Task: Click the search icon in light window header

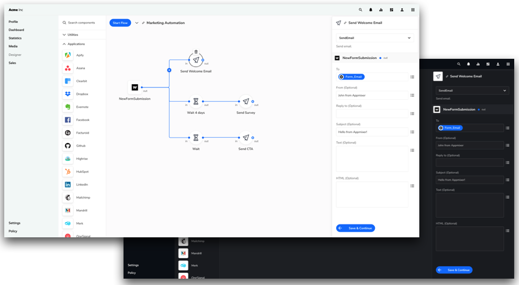Action: coord(360,10)
